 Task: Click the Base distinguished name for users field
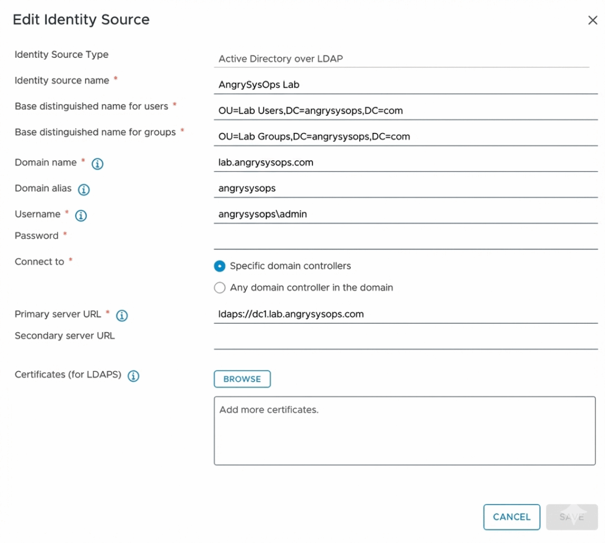click(x=405, y=110)
